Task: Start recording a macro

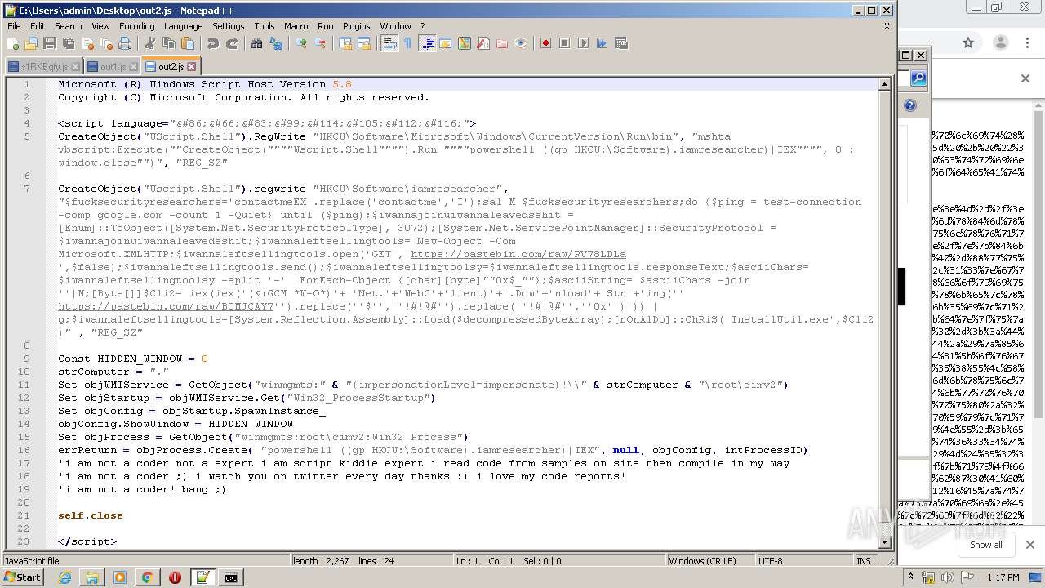Action: tap(546, 43)
